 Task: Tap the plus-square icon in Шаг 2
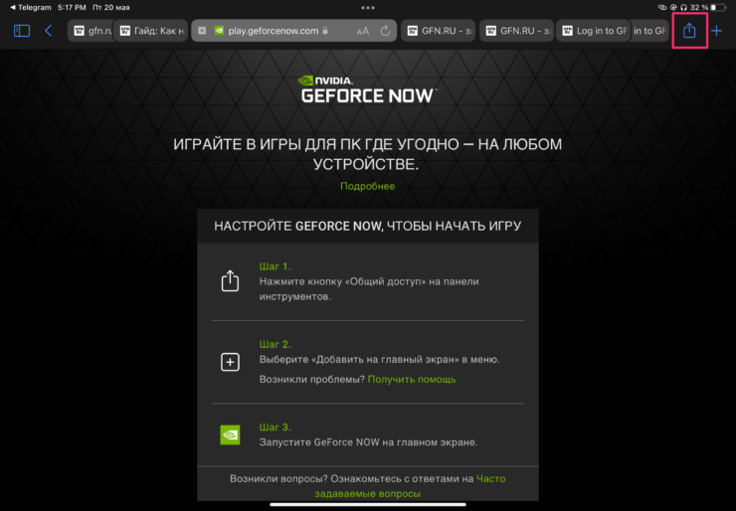tap(230, 362)
